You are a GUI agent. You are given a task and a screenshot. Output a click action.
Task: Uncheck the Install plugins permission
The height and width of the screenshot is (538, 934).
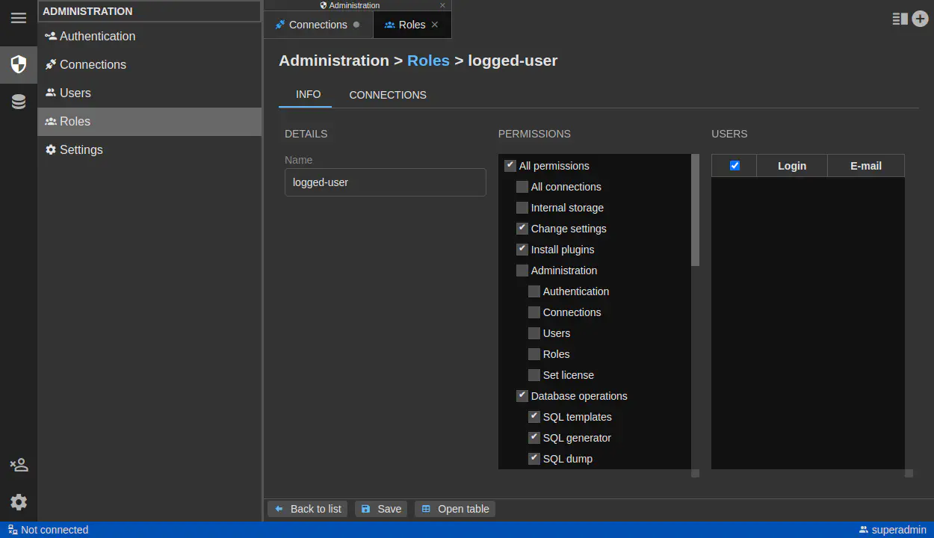click(522, 250)
